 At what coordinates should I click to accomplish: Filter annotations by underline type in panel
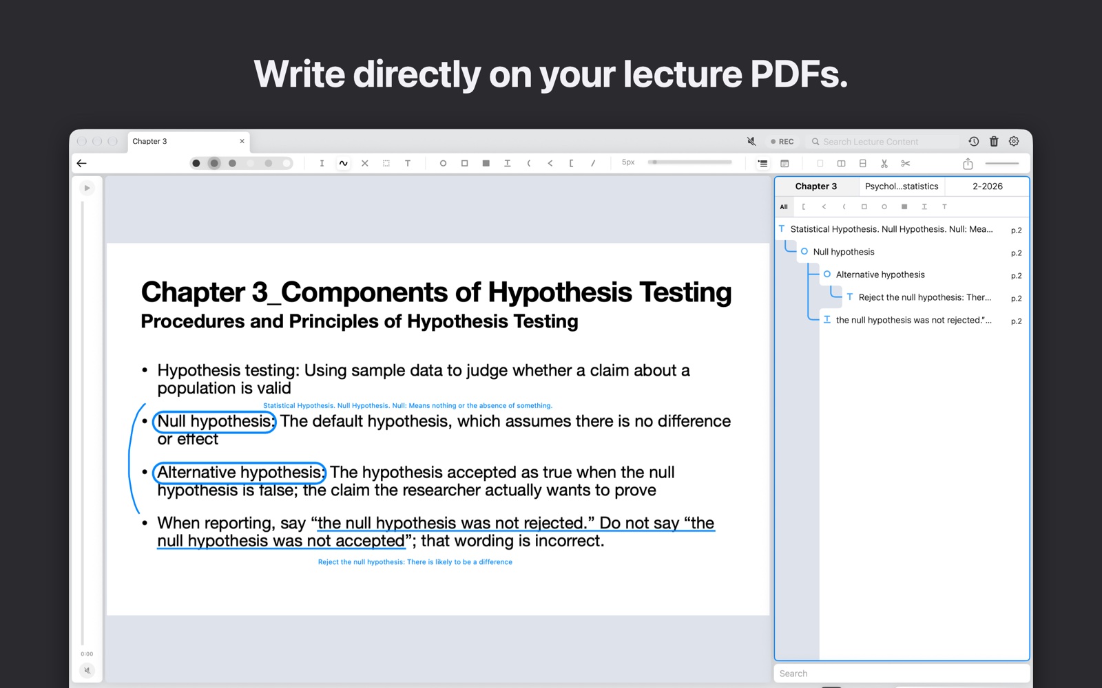tap(924, 206)
